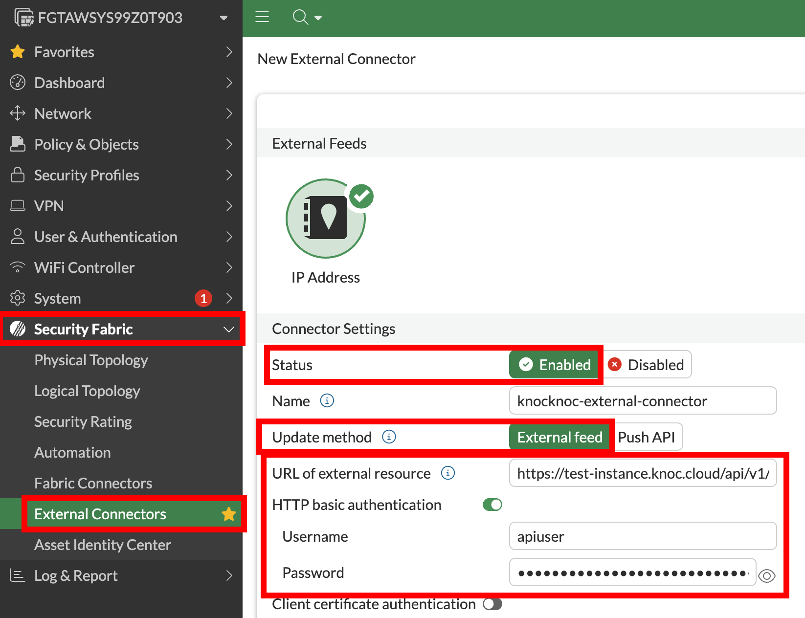This screenshot has height=618, width=805.
Task: Open the search magnifier icon
Action: click(300, 17)
